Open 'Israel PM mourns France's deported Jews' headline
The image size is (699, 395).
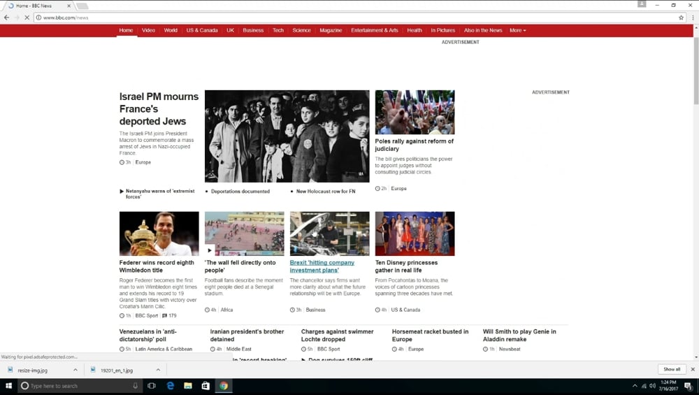point(159,109)
